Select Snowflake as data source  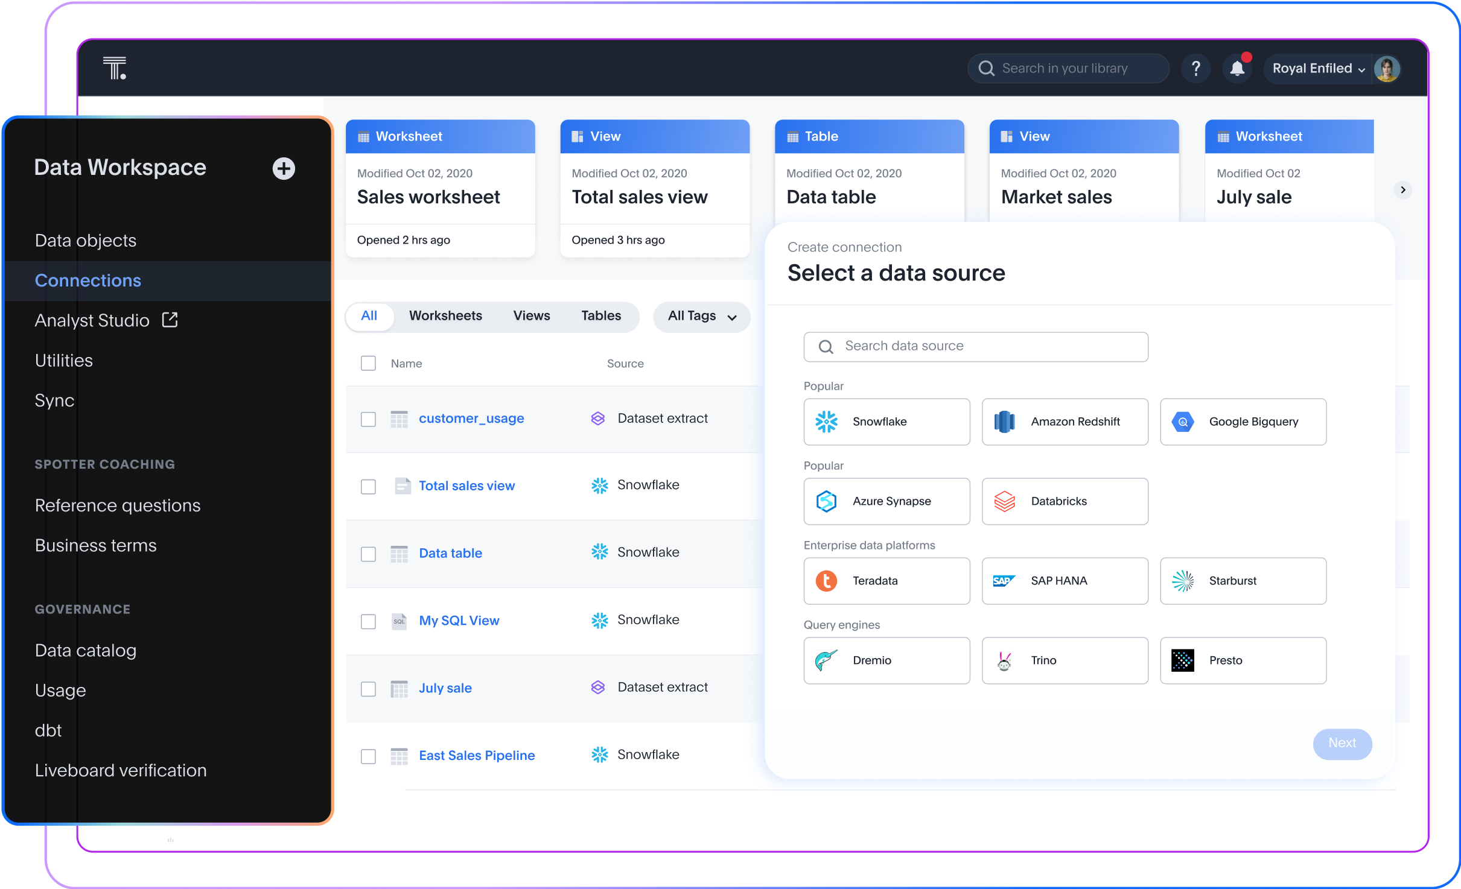[x=886, y=422]
